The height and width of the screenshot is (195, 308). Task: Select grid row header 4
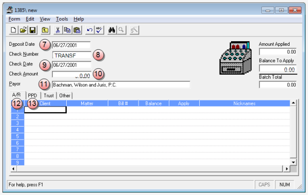point(17,130)
